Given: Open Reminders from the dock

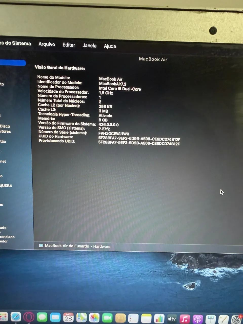Looking at the screenshot, I should coord(133,319).
